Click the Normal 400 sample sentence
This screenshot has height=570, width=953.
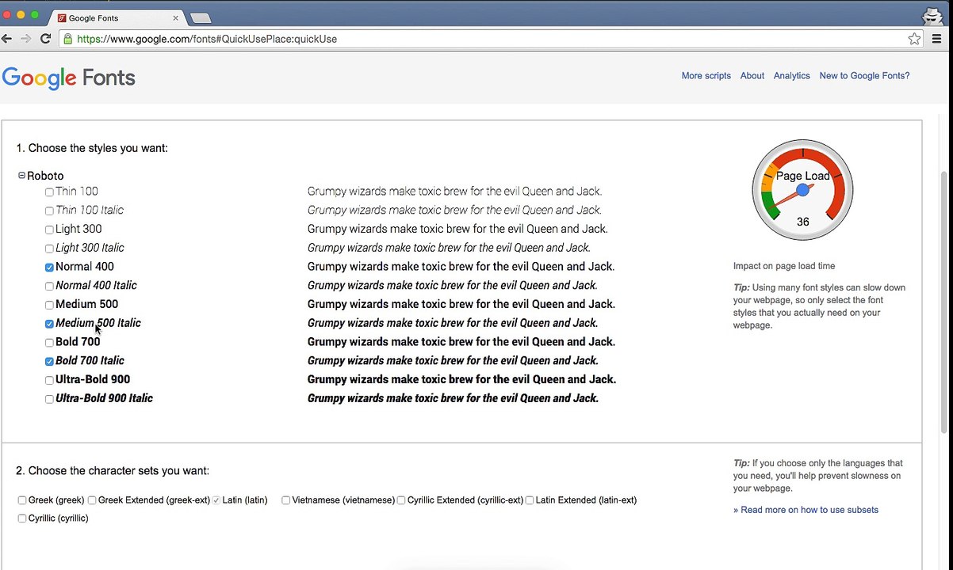coord(461,267)
